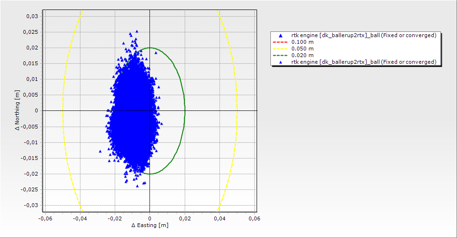Click the -0,005 label on Northing axis
This screenshot has height=238, width=457.
tap(30, 127)
